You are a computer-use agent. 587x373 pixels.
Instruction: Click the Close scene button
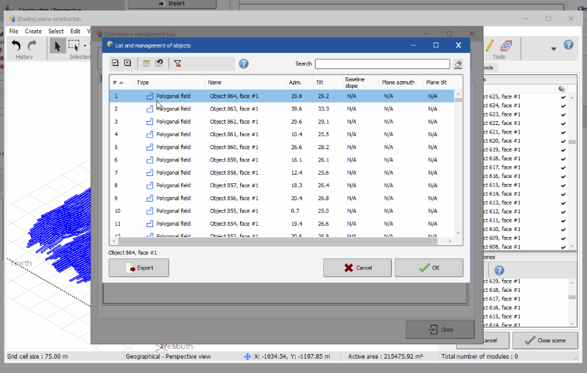pos(545,340)
